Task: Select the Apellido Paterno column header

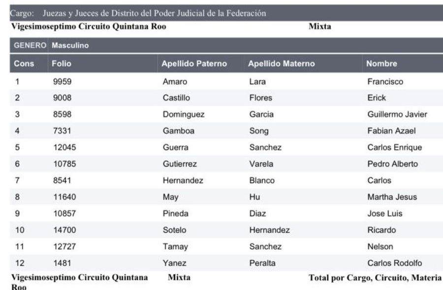Action: click(x=194, y=64)
